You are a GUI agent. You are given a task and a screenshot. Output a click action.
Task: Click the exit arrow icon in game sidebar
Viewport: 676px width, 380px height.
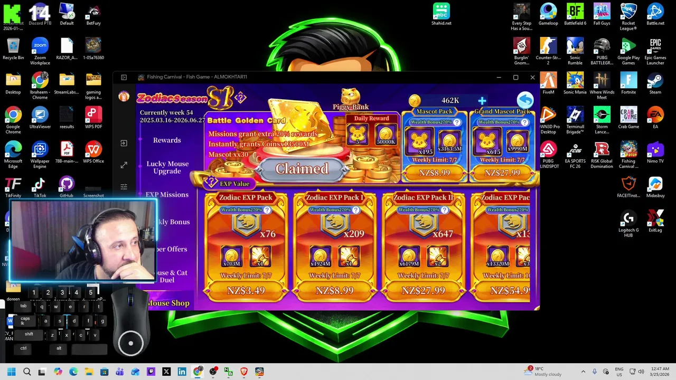tap(124, 143)
